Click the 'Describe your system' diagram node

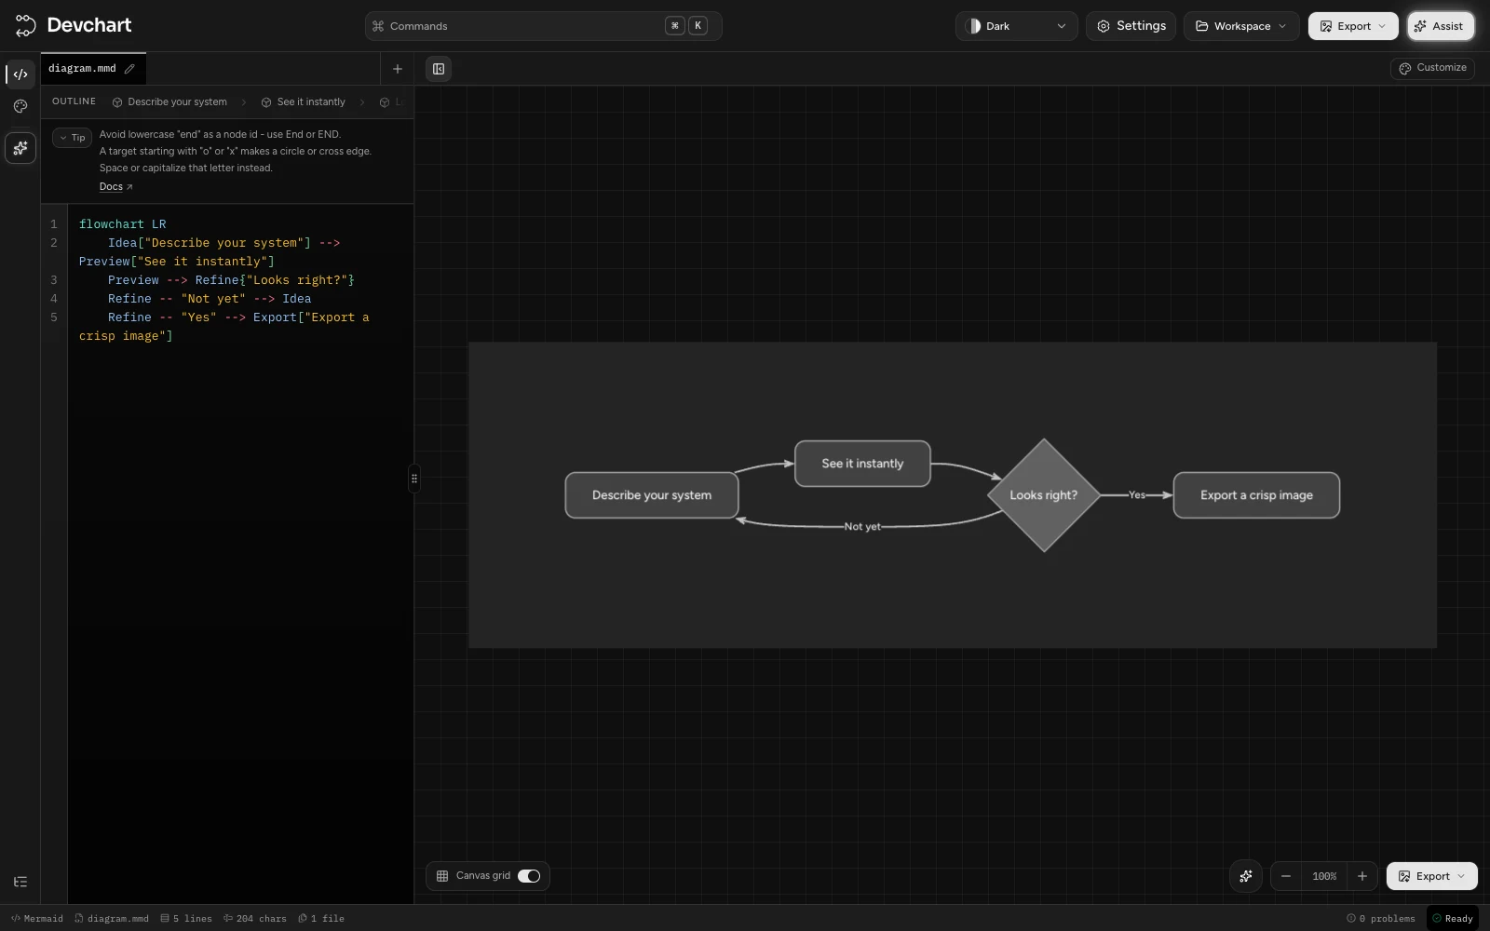click(652, 495)
